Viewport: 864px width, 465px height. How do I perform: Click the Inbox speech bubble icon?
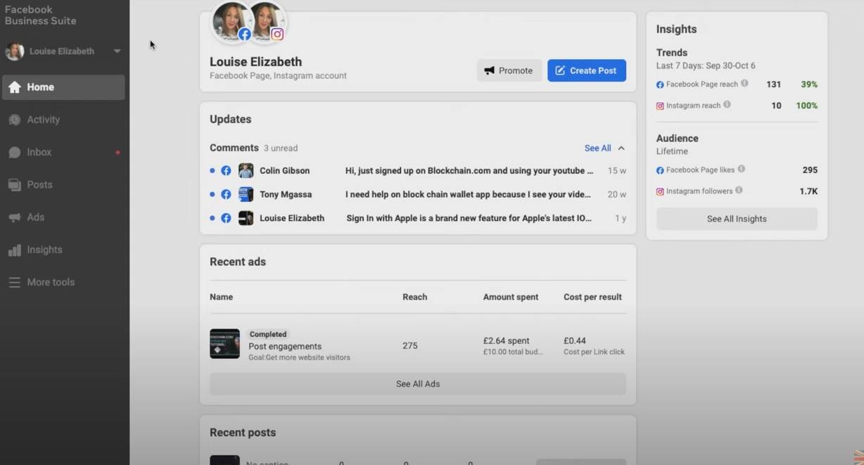tap(15, 153)
